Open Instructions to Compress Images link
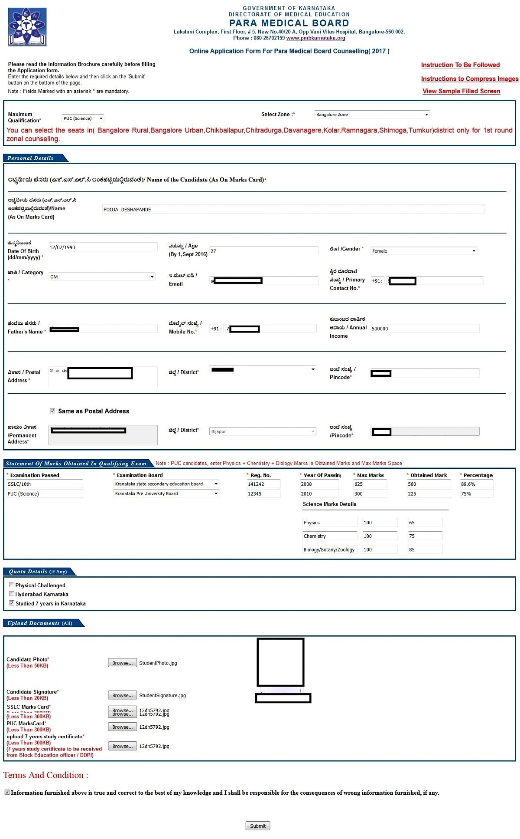The height and width of the screenshot is (839, 520). [470, 79]
